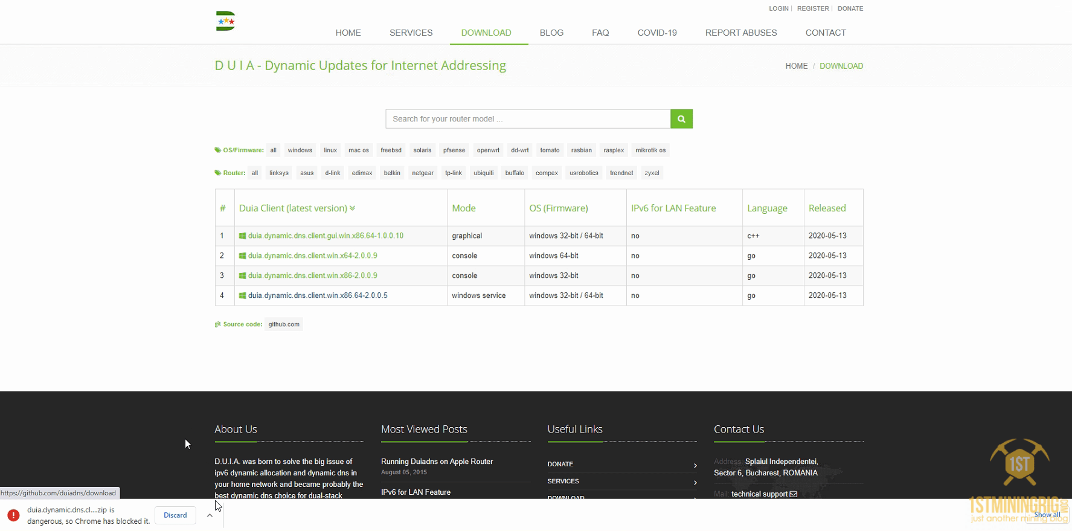
Task: Open the COVID-19 menu item
Action: [657, 33]
